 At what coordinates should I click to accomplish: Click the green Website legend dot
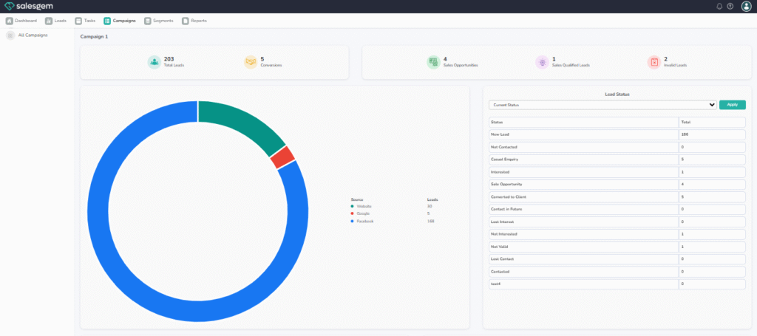coord(353,206)
